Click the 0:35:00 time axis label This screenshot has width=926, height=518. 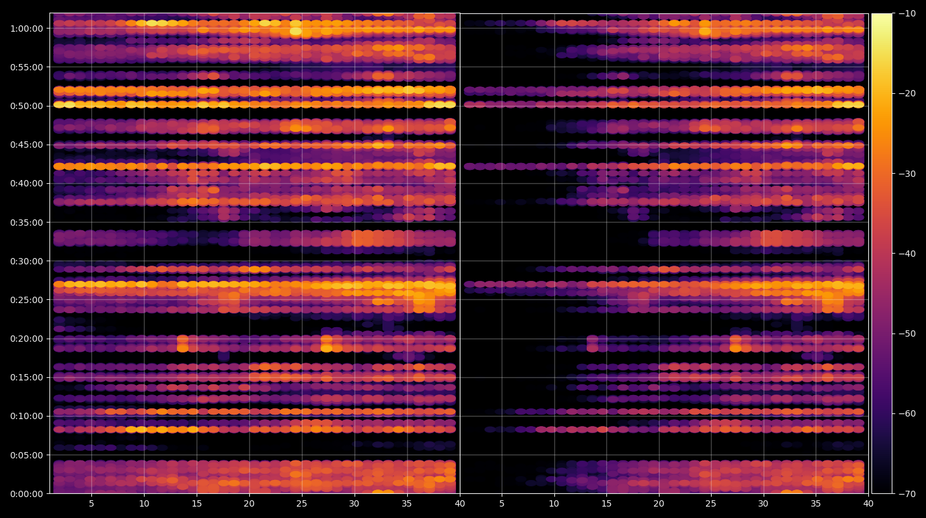(x=27, y=223)
